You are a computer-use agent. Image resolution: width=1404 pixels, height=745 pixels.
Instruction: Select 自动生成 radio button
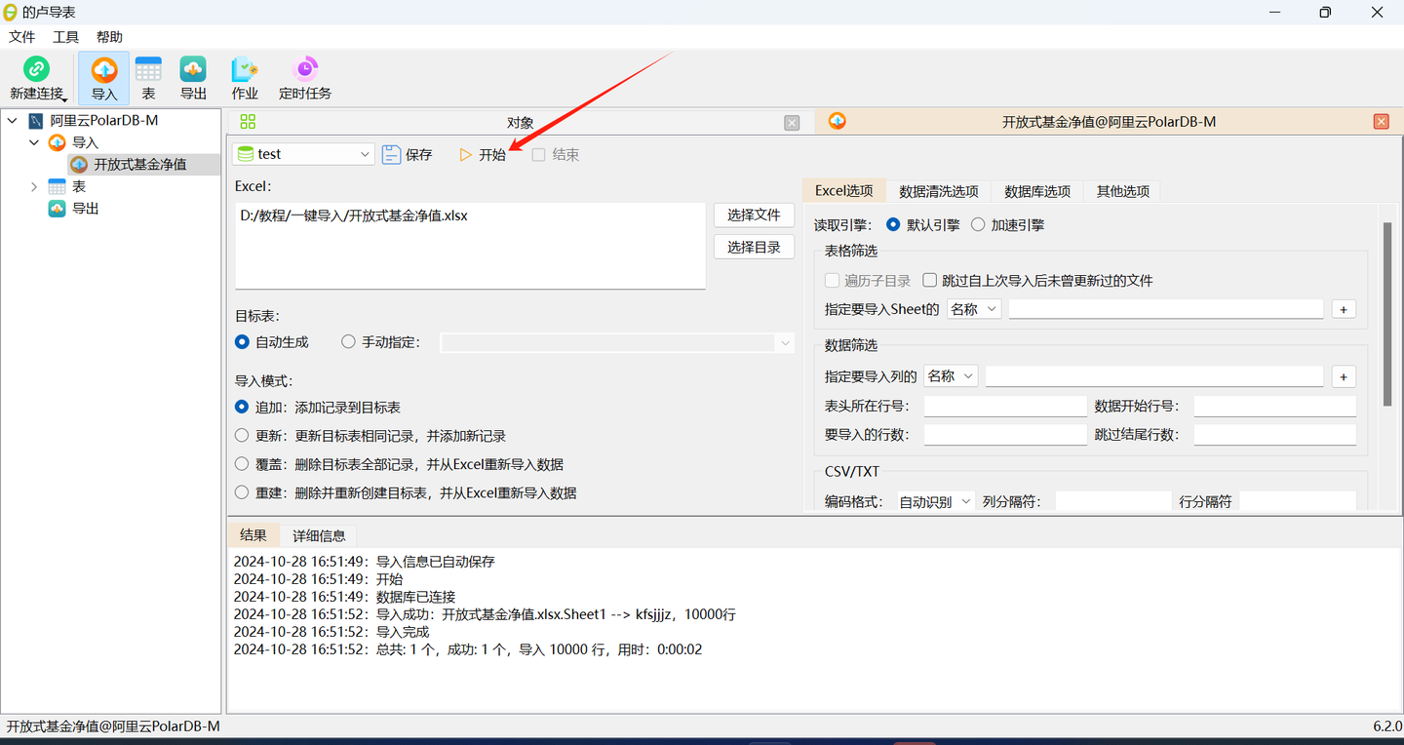pos(243,342)
